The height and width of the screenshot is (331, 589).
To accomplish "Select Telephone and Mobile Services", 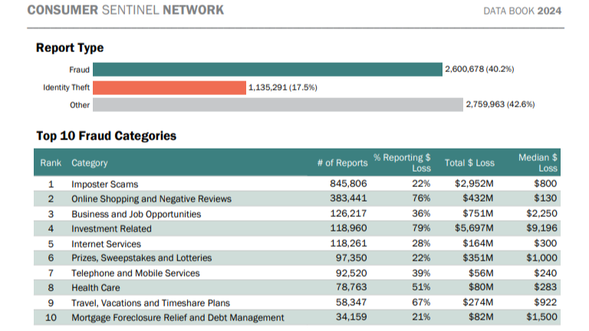I will coord(135,274).
